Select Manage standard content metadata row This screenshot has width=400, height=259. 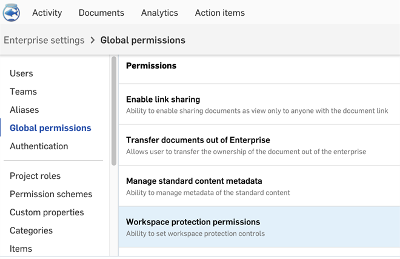tap(259, 186)
